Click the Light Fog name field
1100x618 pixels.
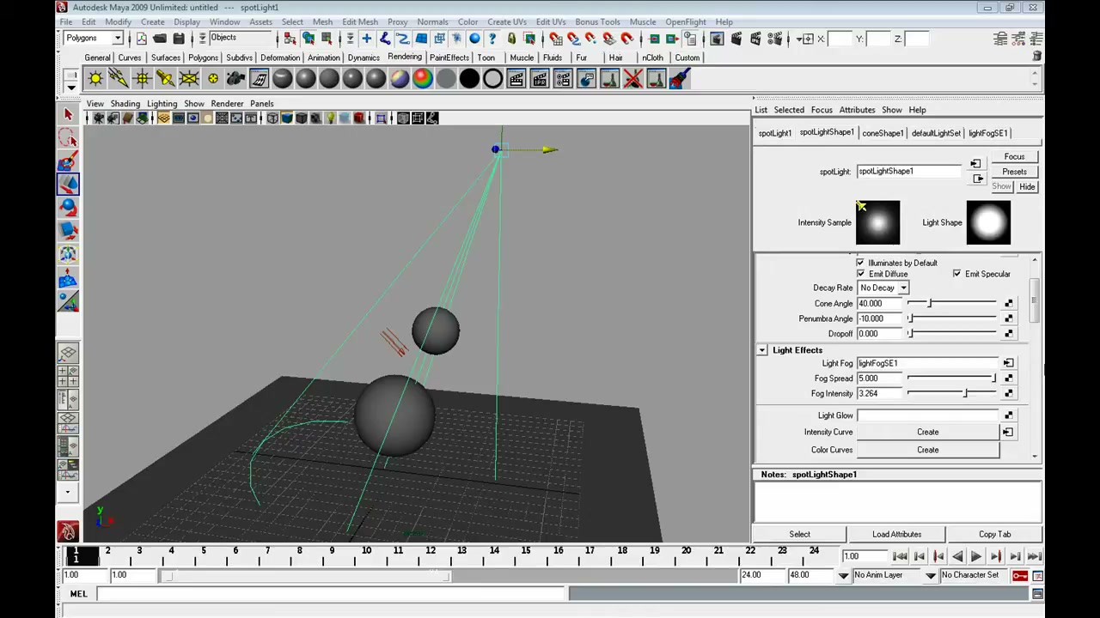coord(928,363)
